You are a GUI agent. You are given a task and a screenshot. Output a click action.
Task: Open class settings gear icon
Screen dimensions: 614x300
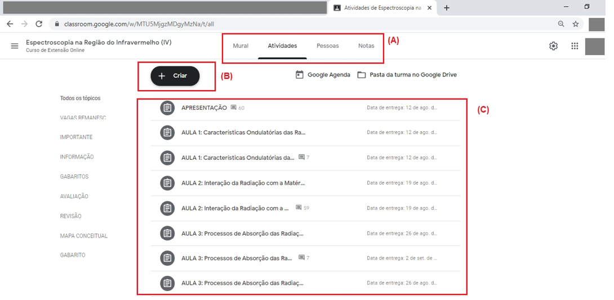coord(553,46)
